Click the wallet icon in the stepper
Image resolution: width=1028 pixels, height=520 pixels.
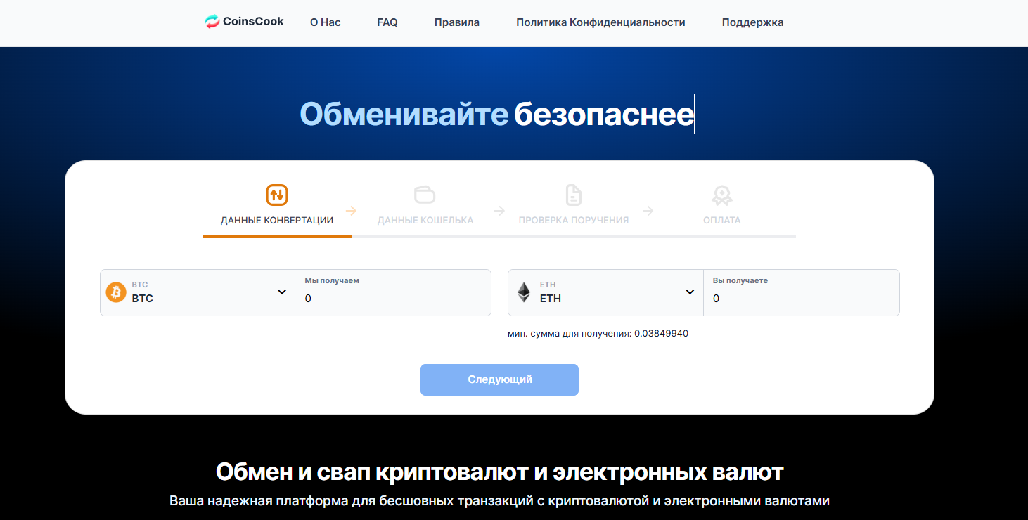tap(425, 195)
